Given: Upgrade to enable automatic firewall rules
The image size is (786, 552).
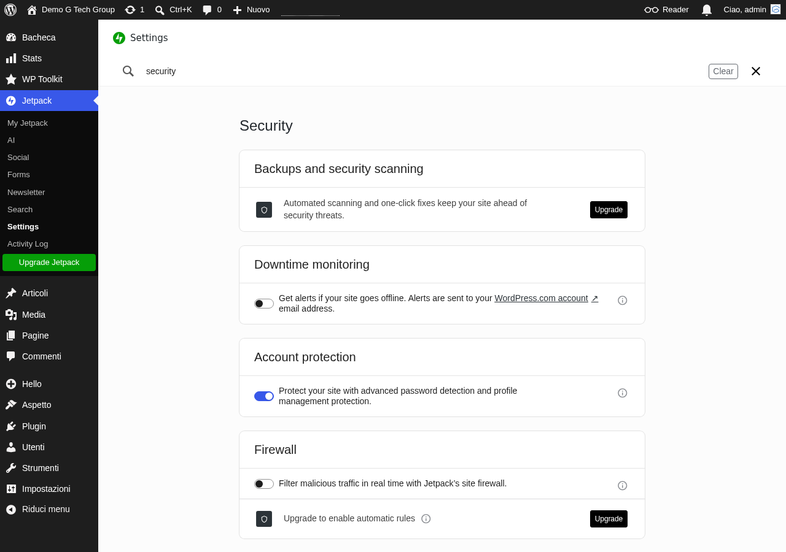Looking at the screenshot, I should [x=609, y=519].
